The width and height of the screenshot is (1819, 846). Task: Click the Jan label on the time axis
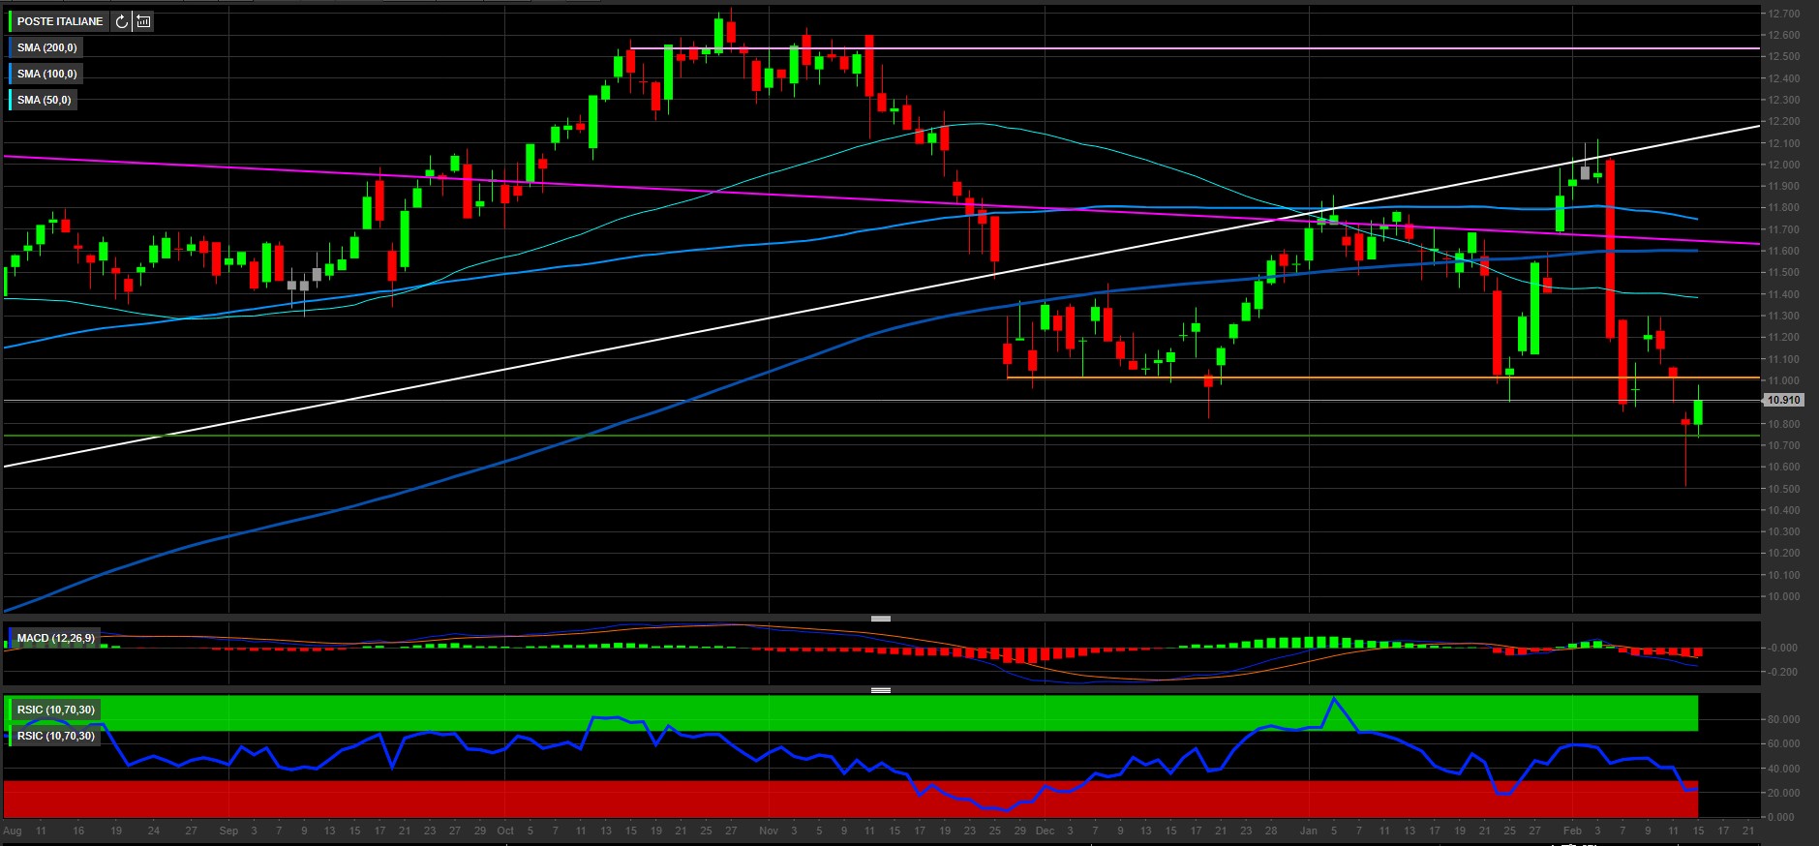(1309, 831)
